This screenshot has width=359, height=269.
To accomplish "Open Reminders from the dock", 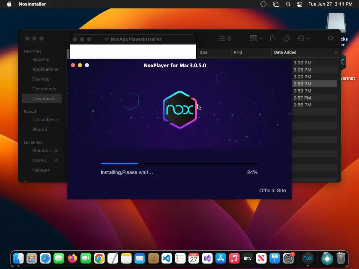I will coord(180,258).
